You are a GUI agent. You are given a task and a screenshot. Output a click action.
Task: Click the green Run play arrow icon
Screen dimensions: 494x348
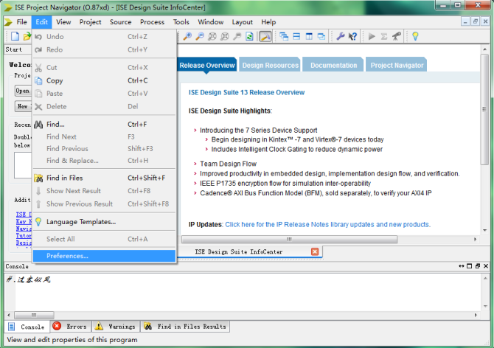point(372,36)
